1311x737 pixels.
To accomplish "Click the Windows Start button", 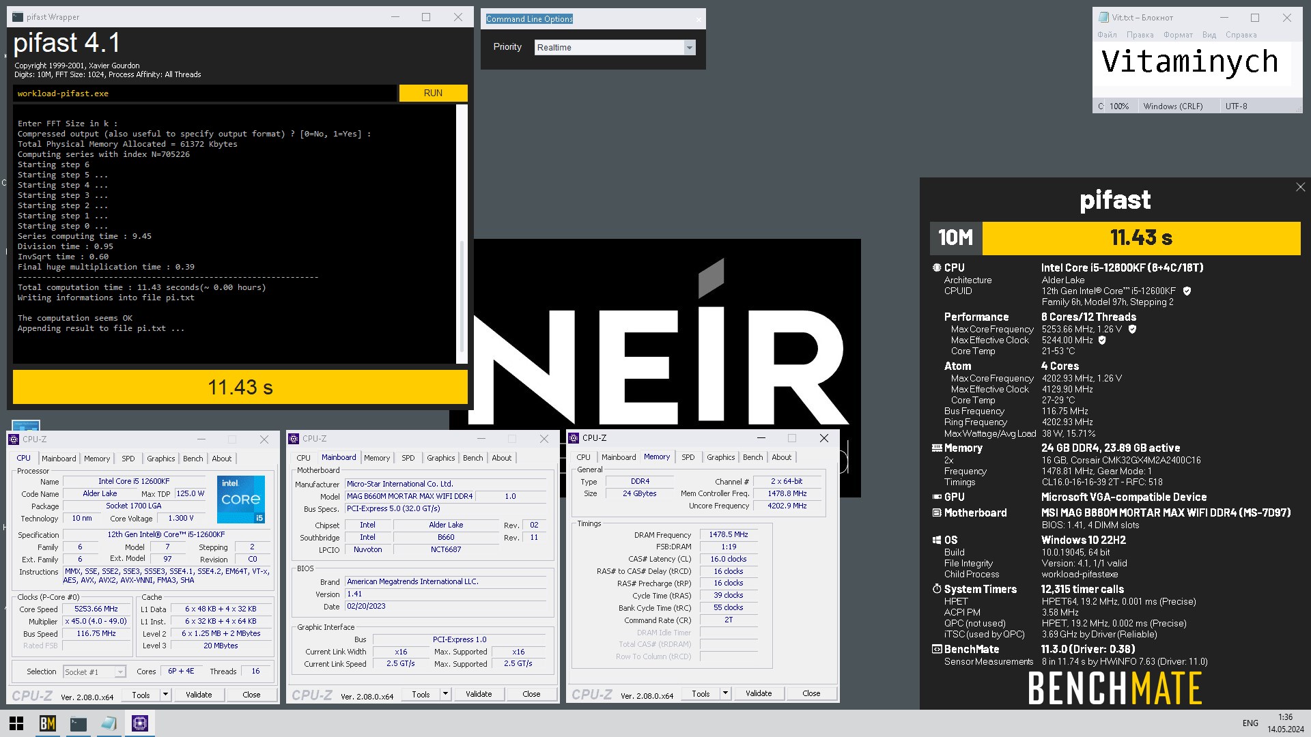I will click(16, 723).
